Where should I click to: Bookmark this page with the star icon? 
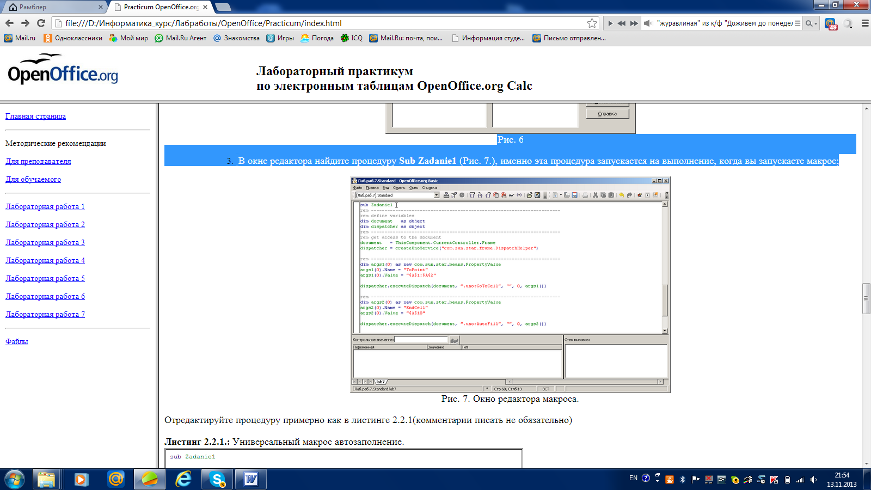592,23
